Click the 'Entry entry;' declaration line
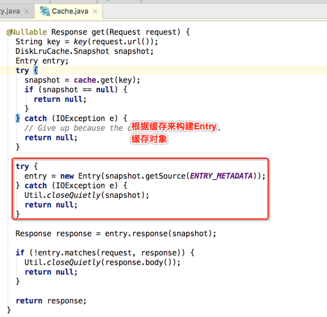 [42, 61]
